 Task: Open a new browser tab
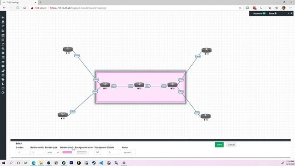(x=40, y=2)
